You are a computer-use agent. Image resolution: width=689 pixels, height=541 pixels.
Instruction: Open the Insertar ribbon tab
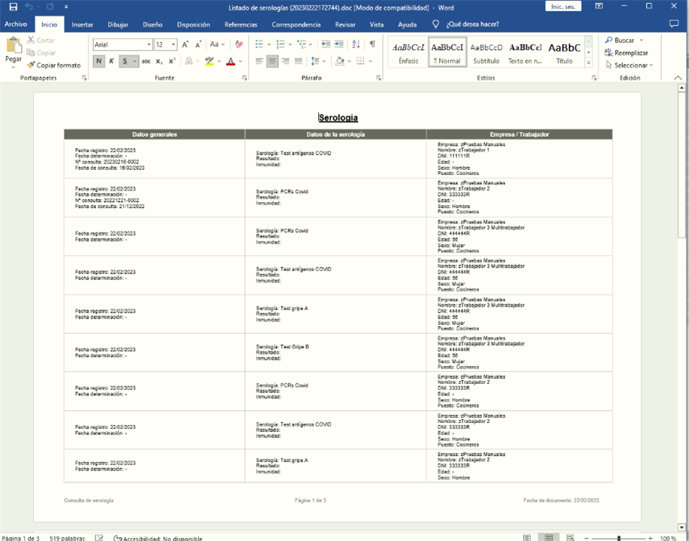[83, 25]
